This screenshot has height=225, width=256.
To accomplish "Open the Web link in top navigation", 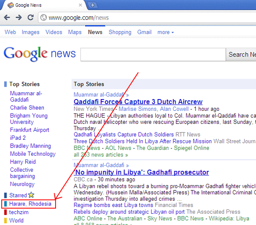I will 10,32.
